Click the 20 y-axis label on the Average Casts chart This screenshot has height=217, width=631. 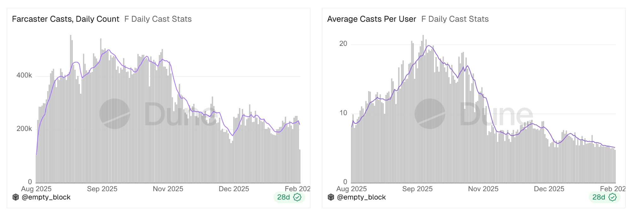pos(343,44)
